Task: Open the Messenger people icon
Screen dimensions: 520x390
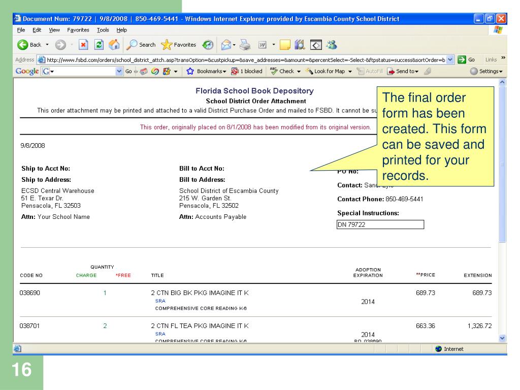Action: point(331,45)
